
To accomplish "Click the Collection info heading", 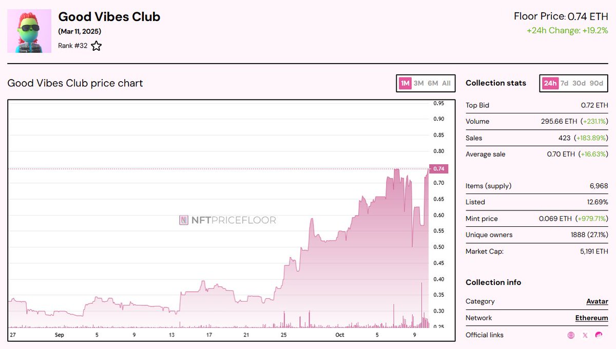I will coord(493,282).
